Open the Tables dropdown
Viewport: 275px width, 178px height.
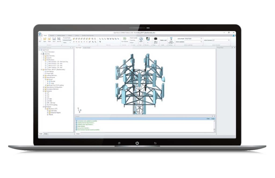coord(67,42)
